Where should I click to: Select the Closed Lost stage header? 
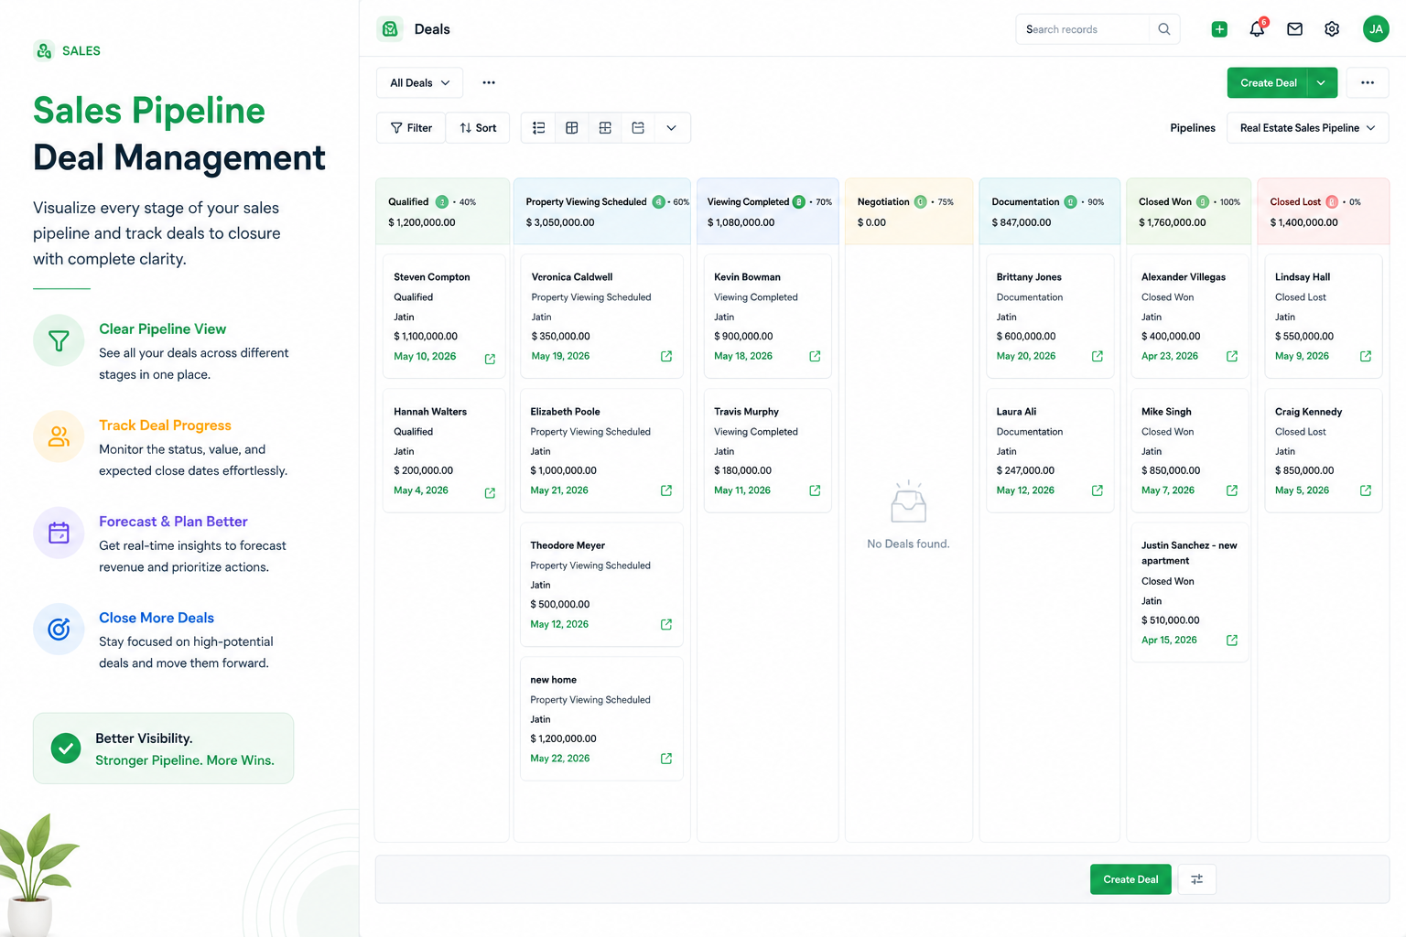pos(1324,211)
